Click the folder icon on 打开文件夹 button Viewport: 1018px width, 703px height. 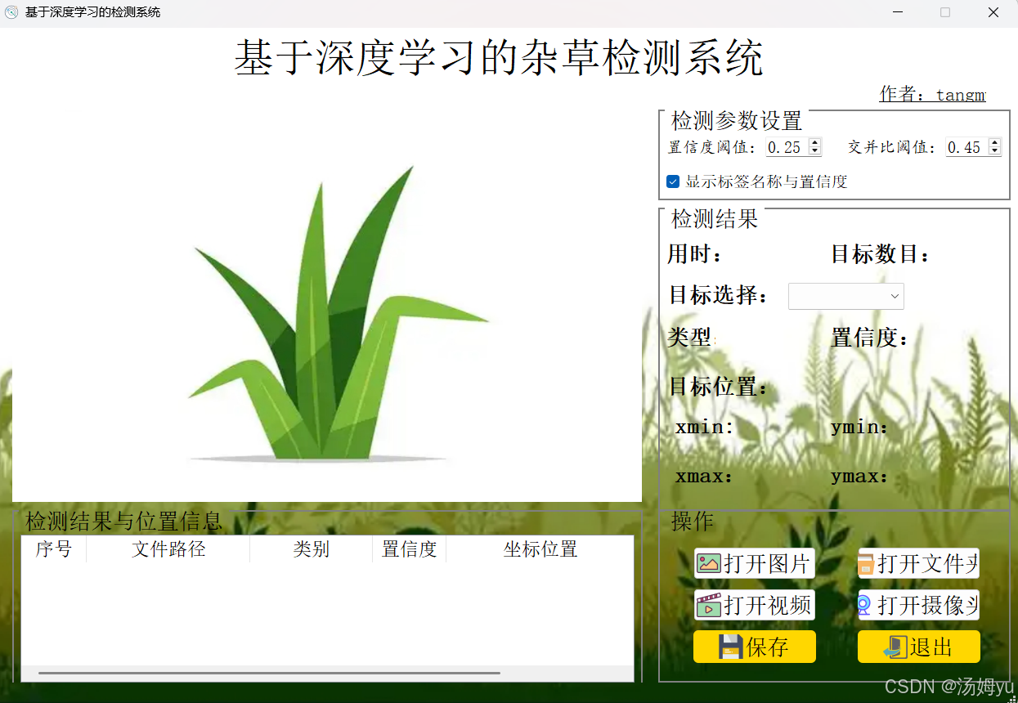point(866,564)
